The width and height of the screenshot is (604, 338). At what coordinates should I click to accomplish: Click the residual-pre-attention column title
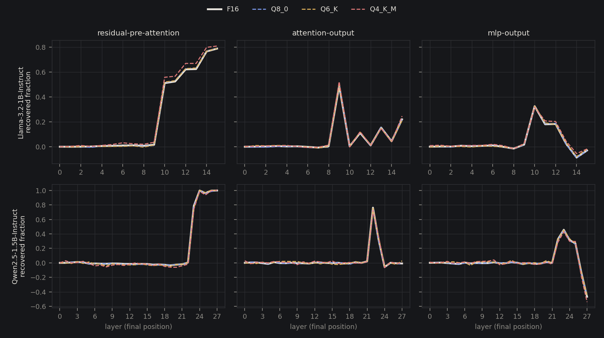[139, 33]
